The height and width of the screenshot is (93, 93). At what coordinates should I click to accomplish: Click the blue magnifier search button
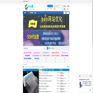click(48, 48)
